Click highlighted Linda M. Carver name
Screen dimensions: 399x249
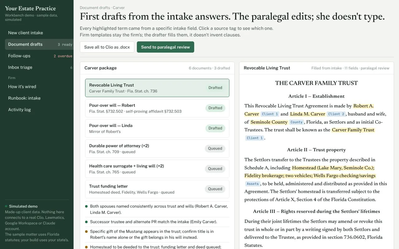tap(308, 114)
